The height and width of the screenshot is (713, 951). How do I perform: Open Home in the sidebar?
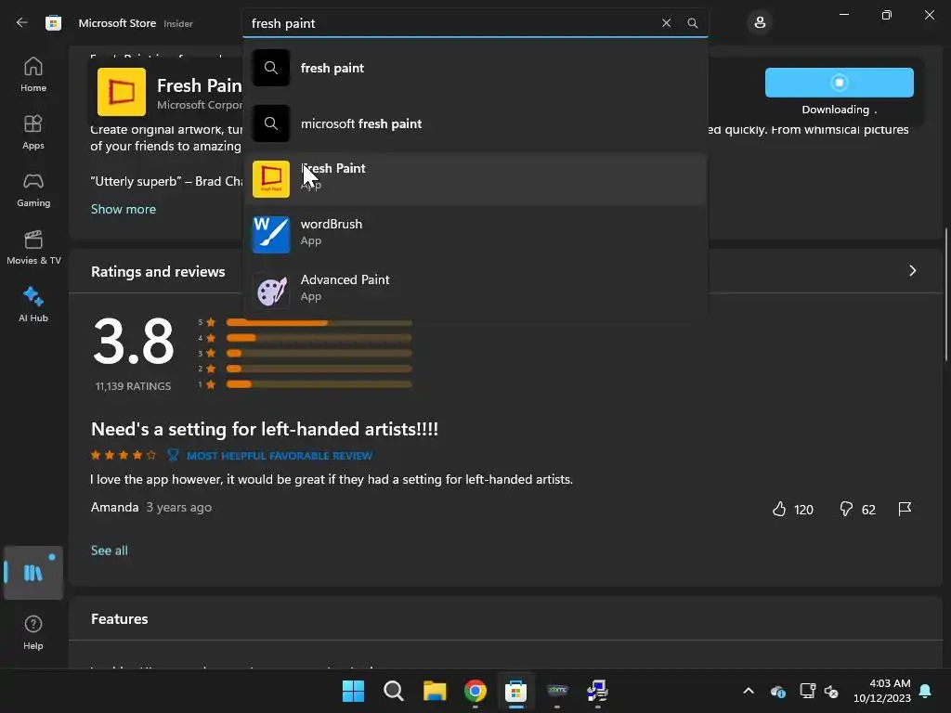(33, 74)
